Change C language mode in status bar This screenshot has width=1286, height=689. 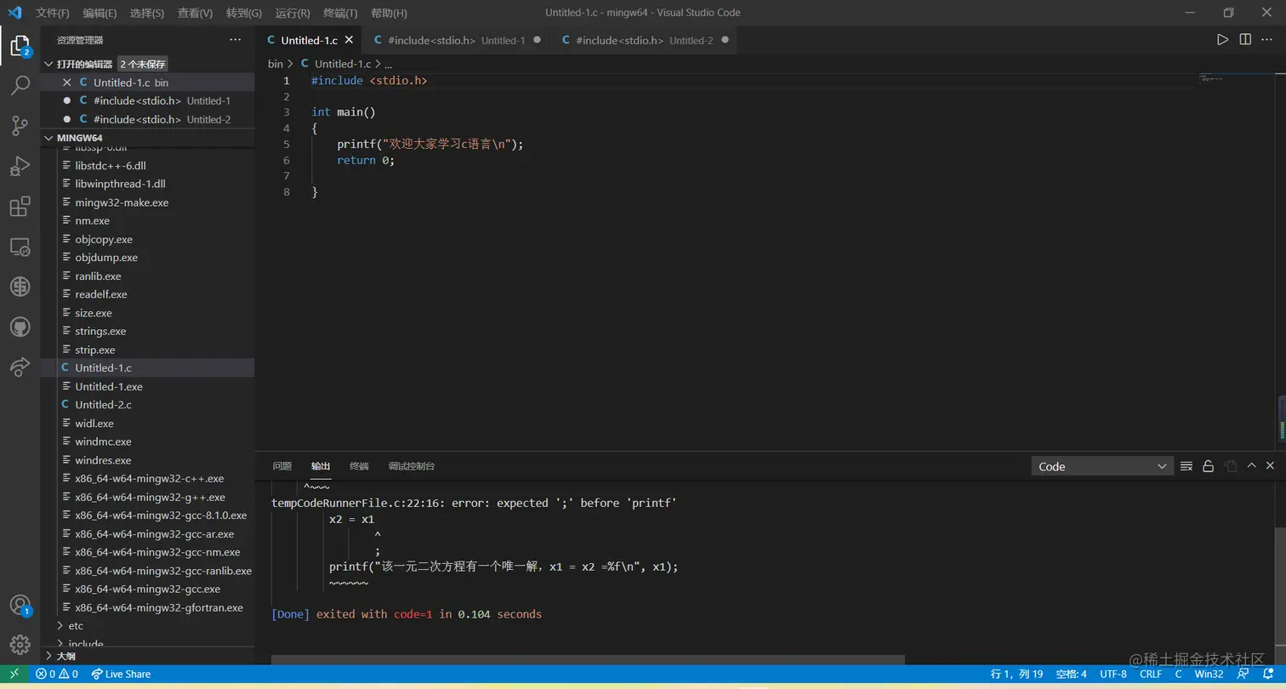click(x=1179, y=674)
